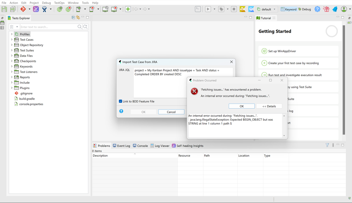Open the default execution profile dropdown
The width and height of the screenshot is (352, 203).
coord(267,9)
